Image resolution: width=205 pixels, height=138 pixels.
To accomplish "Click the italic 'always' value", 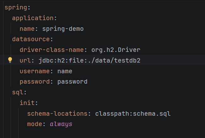I will 61,124.
